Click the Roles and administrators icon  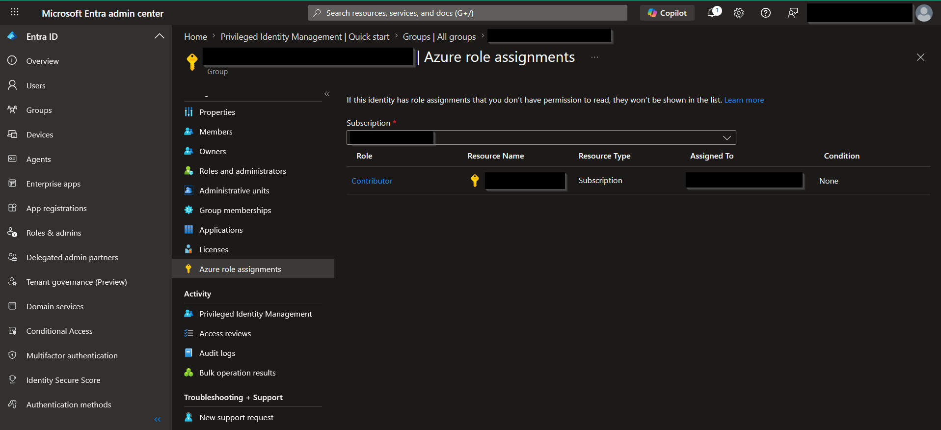pyautogui.click(x=188, y=171)
